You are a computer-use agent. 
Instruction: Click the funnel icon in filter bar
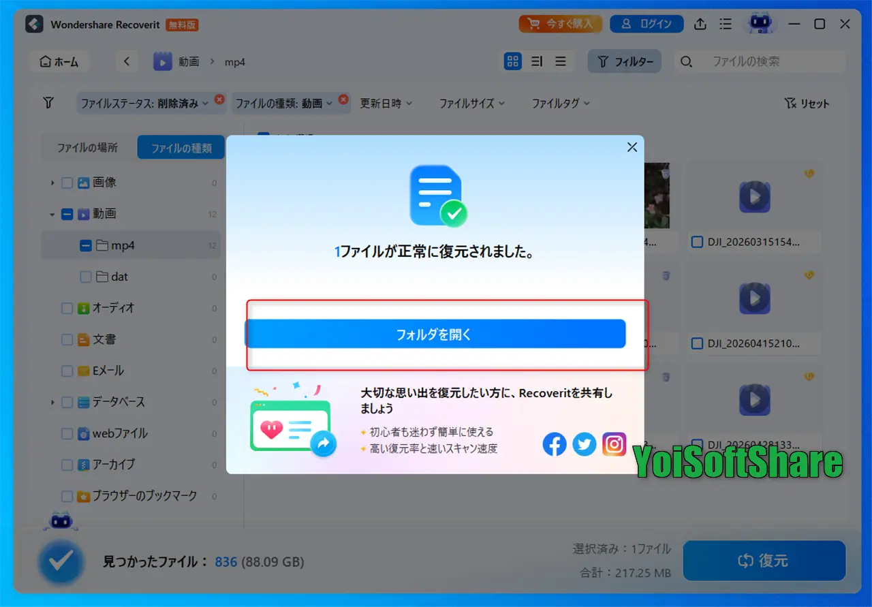click(x=48, y=103)
